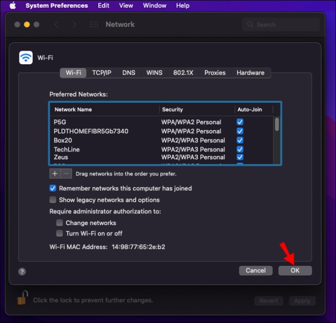Enable Show legacy networks and options

click(53, 200)
